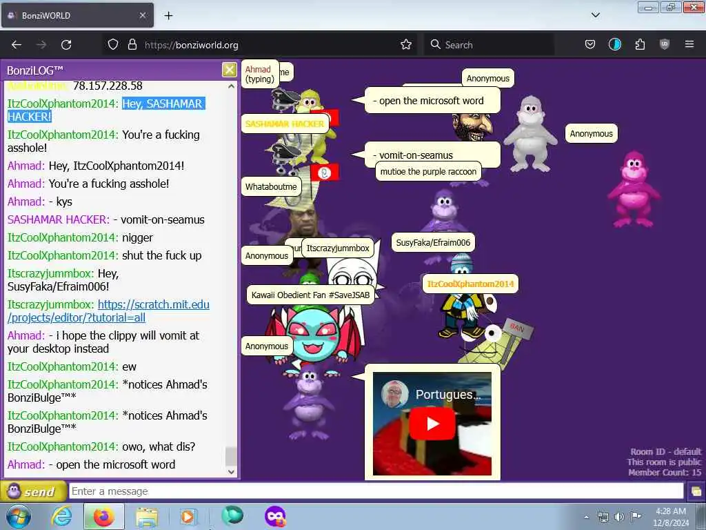This screenshot has width=706, height=530.
Task: Click the highlighted 'Hey, SASHAMAR HACKER!' log text
Action: (x=106, y=110)
